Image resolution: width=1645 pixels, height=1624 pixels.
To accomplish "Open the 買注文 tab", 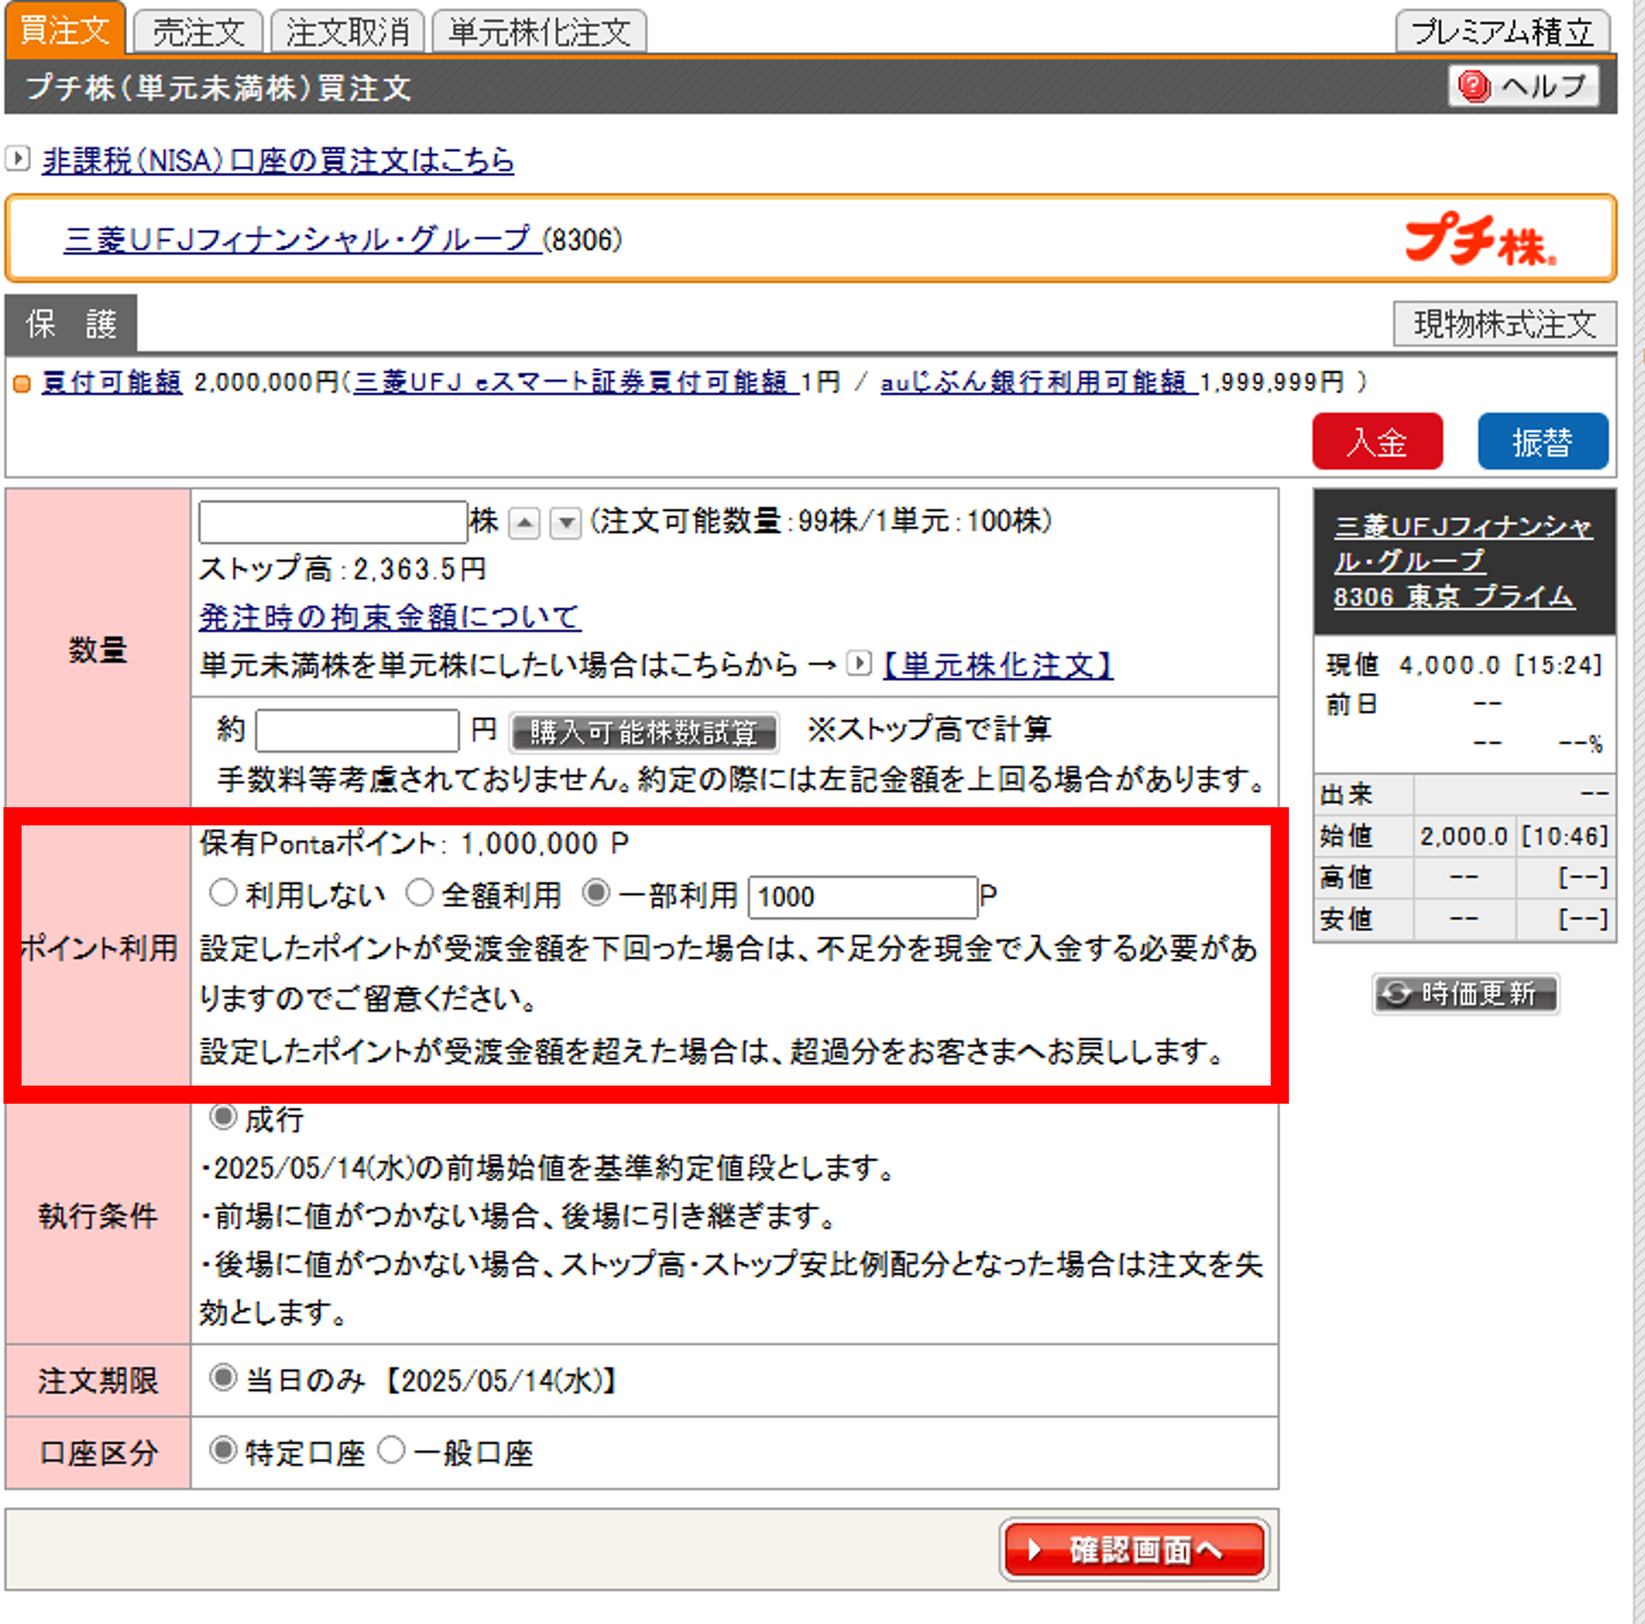I will (x=64, y=30).
